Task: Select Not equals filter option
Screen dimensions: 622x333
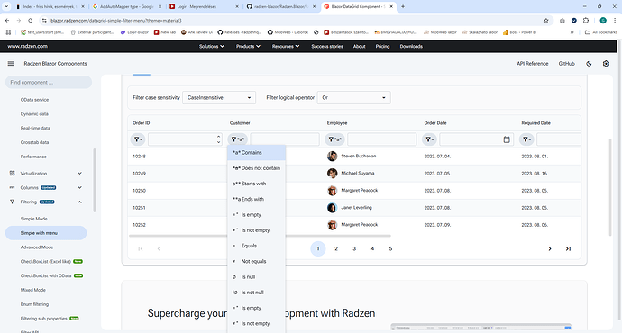Action: (x=256, y=261)
